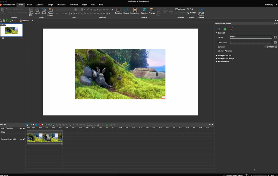Toggle the Auto Advance checkbox
This screenshot has height=176, width=278.
[x=219, y=51]
